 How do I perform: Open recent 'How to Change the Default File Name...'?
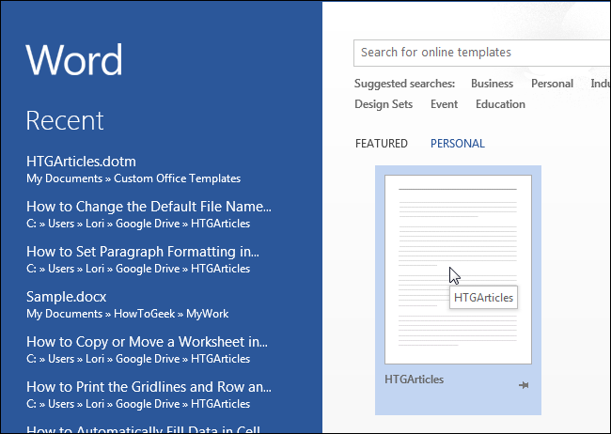click(149, 207)
